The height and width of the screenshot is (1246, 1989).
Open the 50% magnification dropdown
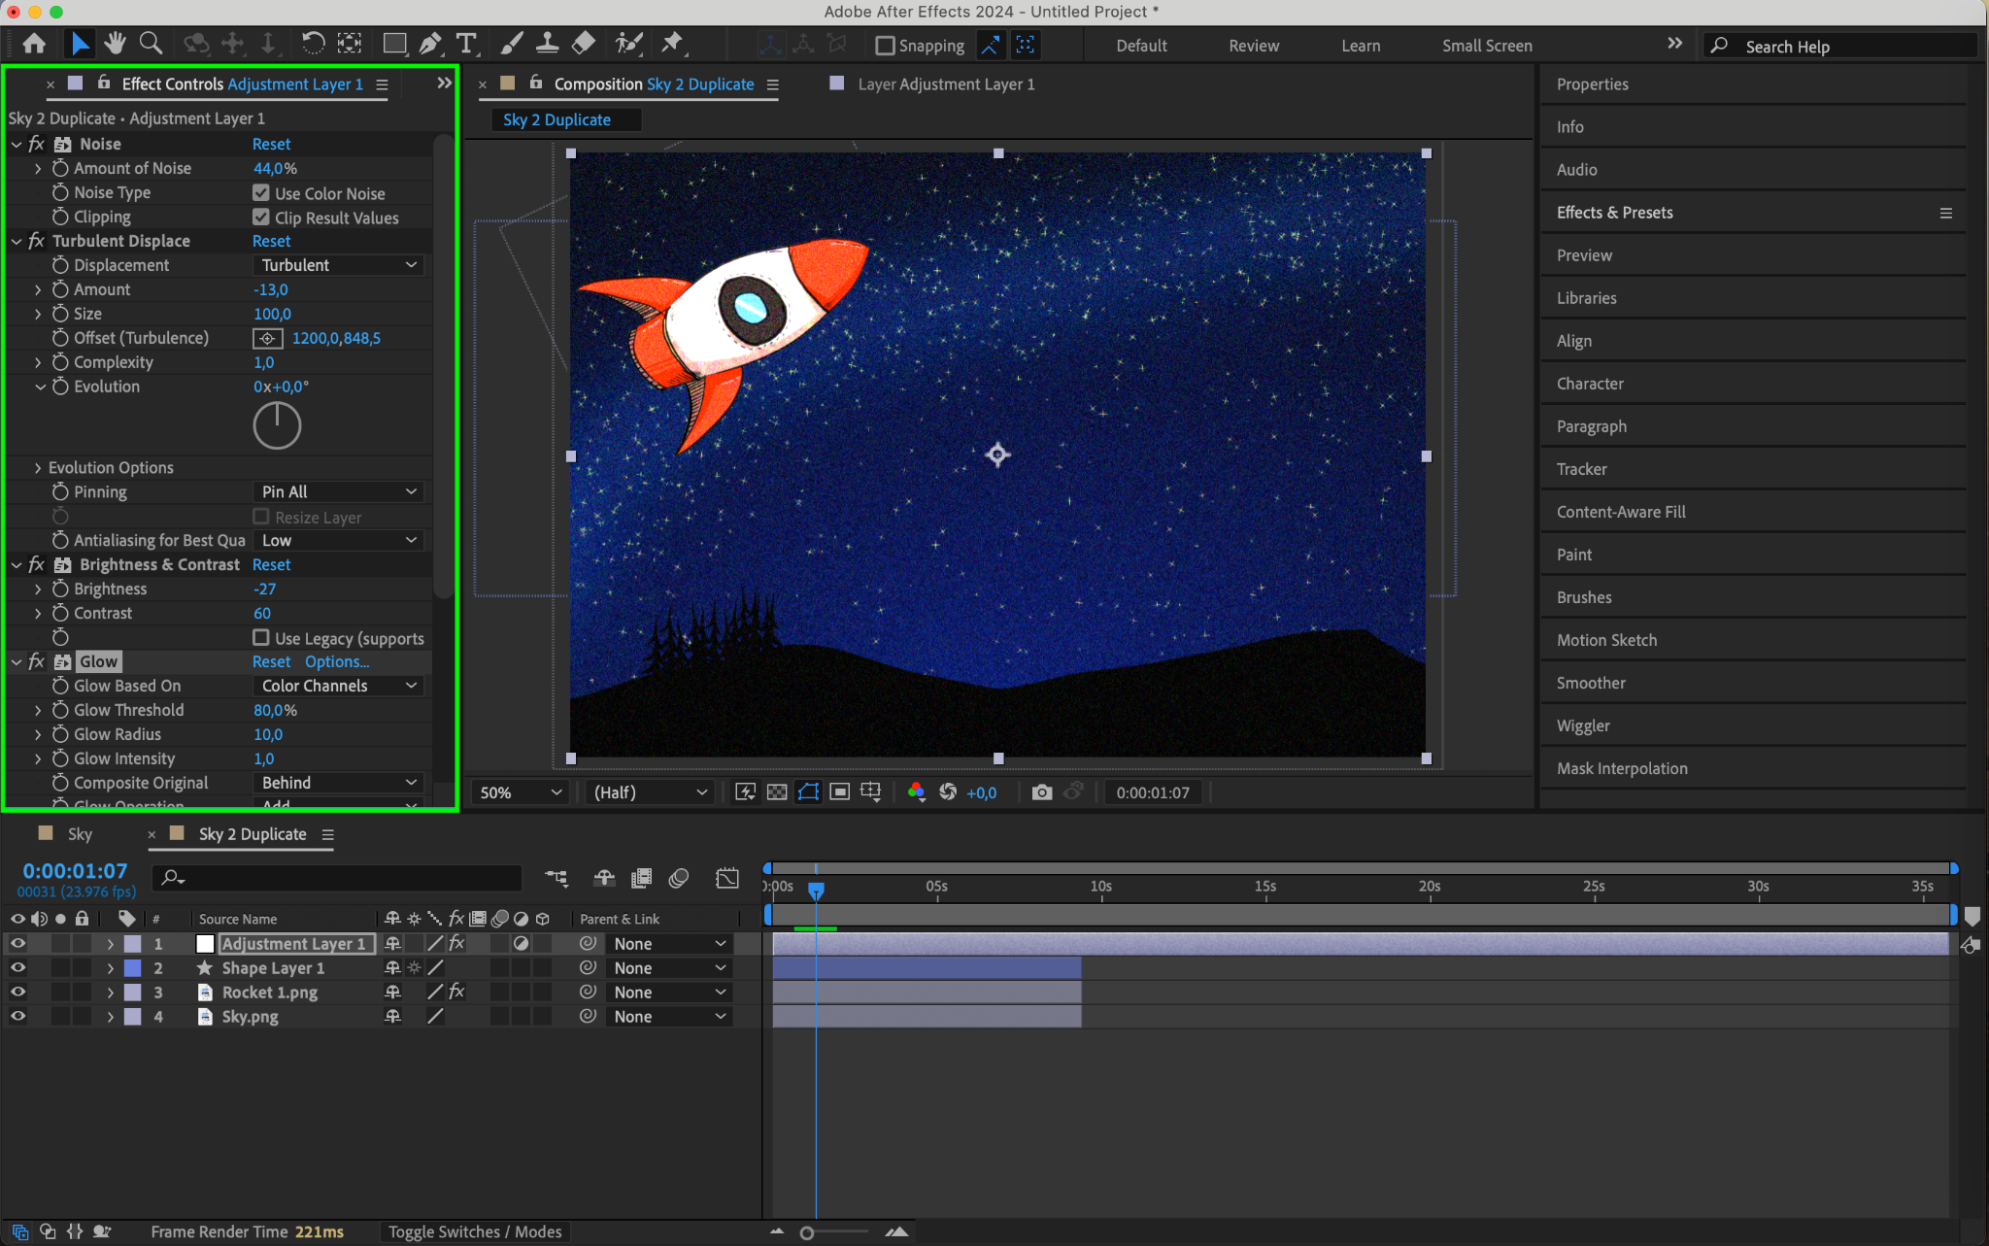(521, 792)
